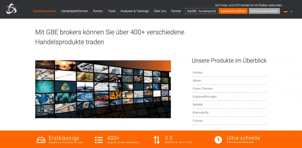This screenshot has width=302, height=148.
Task: Click the '0.0' spreads text
Action: coord(179,140)
